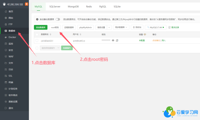Click the 密码 column header
200x120 pixels.
103,34
